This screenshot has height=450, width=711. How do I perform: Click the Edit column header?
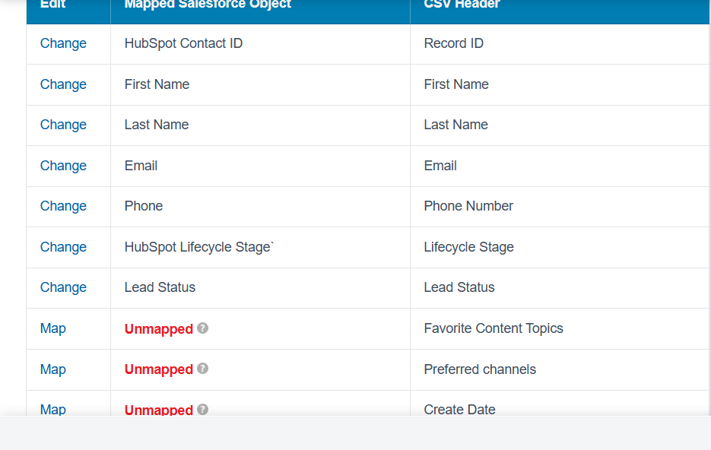click(53, 5)
